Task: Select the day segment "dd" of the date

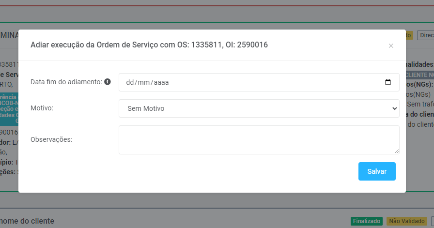Action: [x=129, y=82]
